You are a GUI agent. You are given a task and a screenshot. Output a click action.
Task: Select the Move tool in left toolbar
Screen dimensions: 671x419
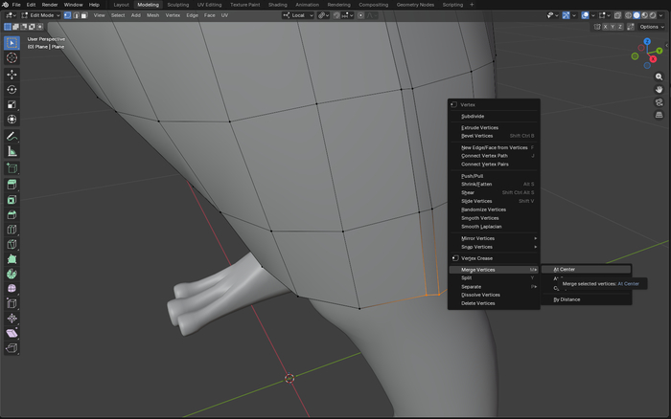click(12, 74)
